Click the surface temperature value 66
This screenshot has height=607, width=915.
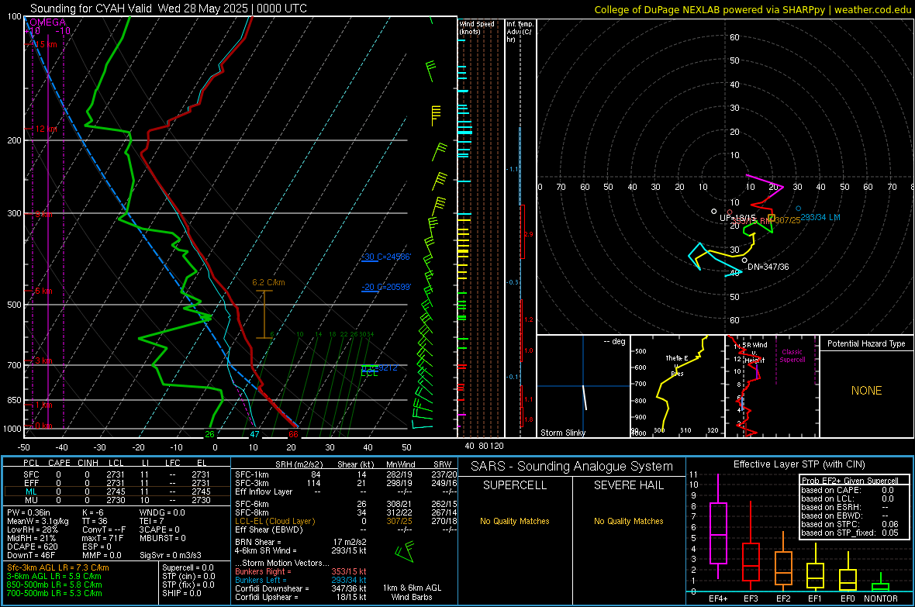pyautogui.click(x=293, y=434)
